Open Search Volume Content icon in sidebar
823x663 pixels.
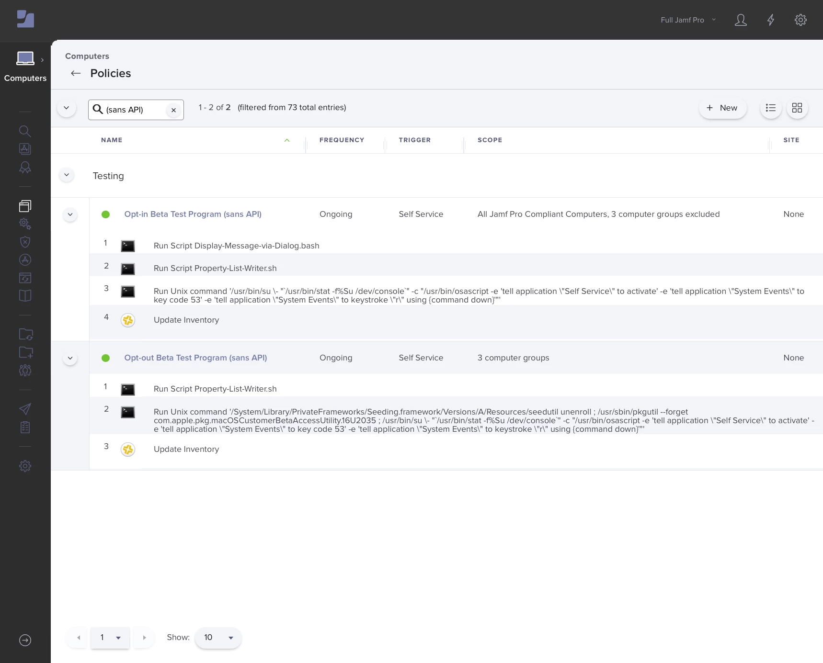pyautogui.click(x=25, y=149)
